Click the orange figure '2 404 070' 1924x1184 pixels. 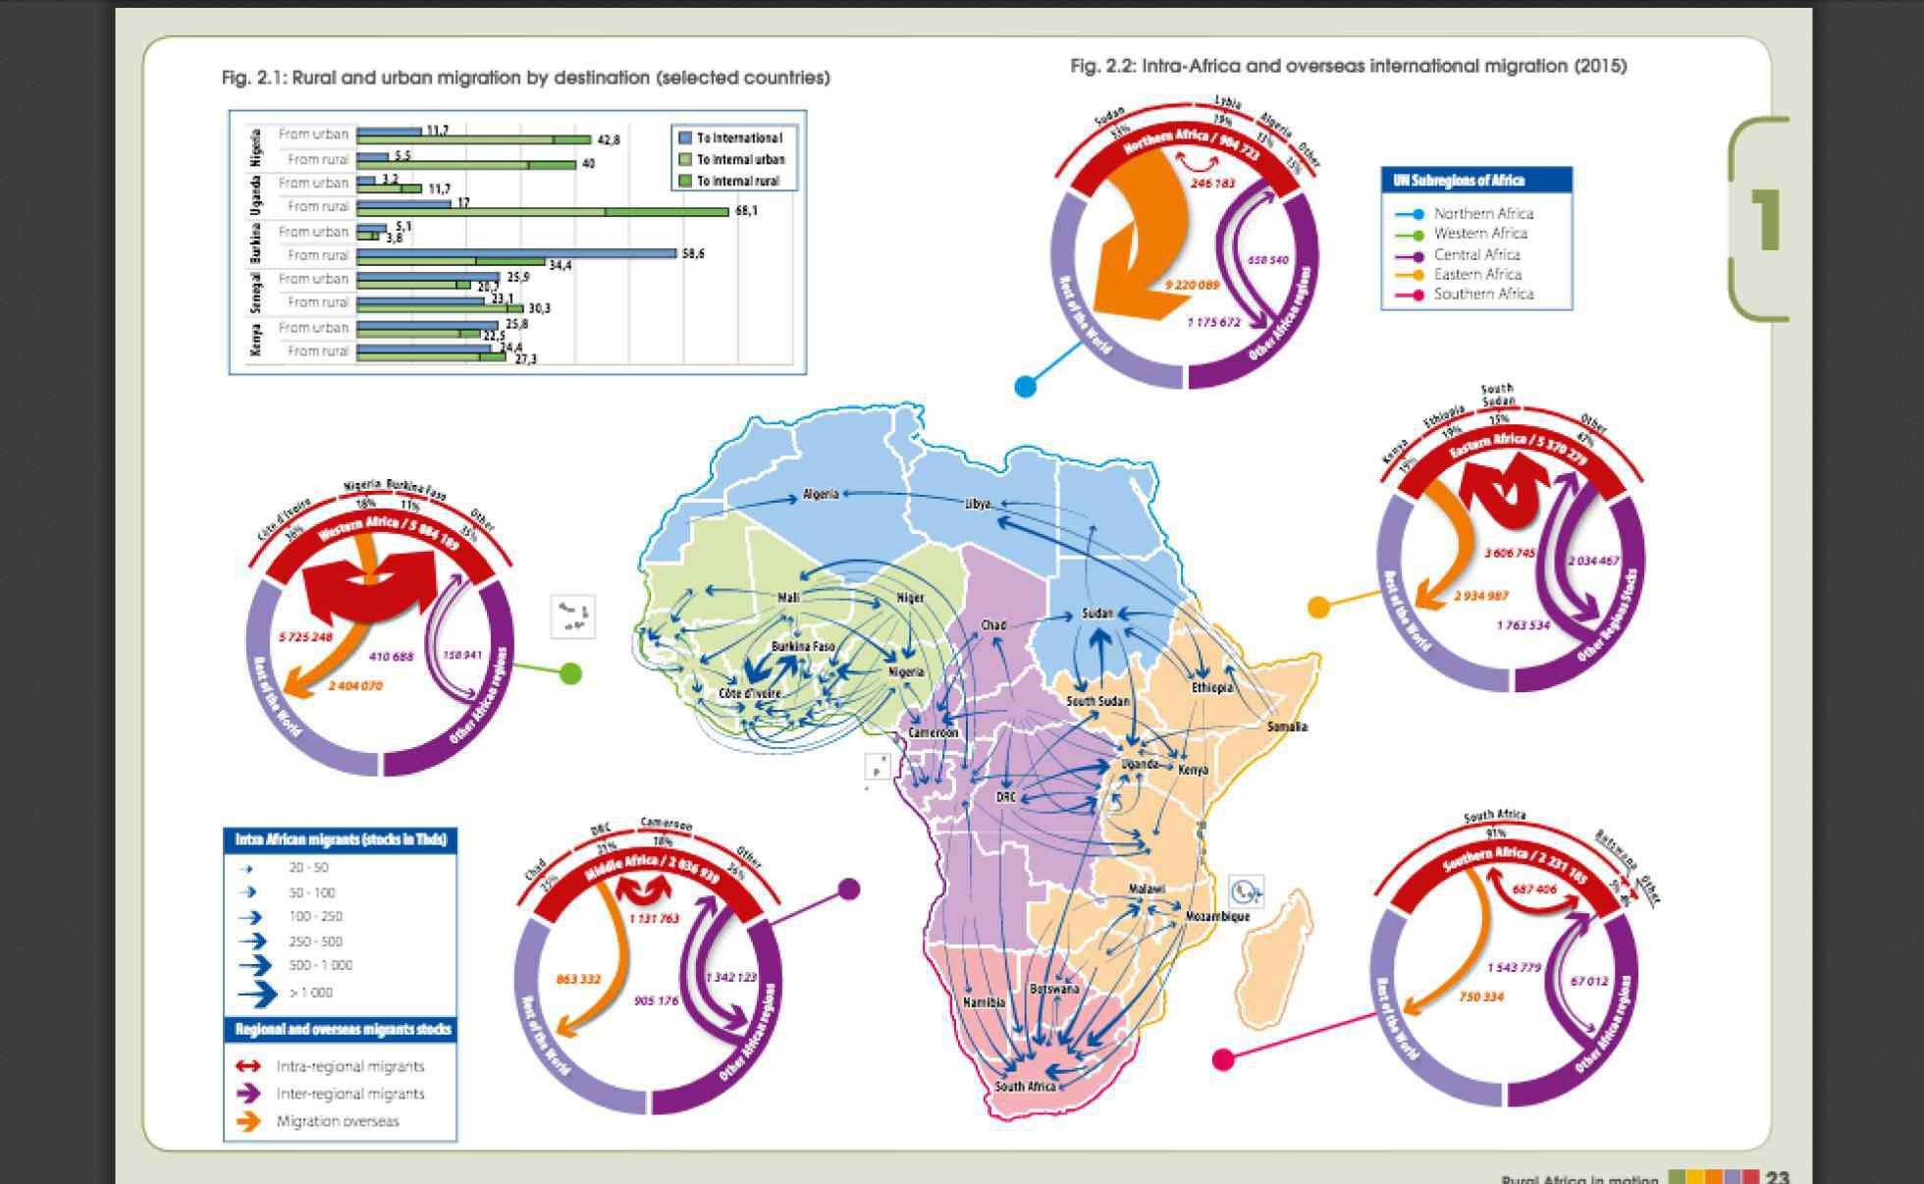355,685
